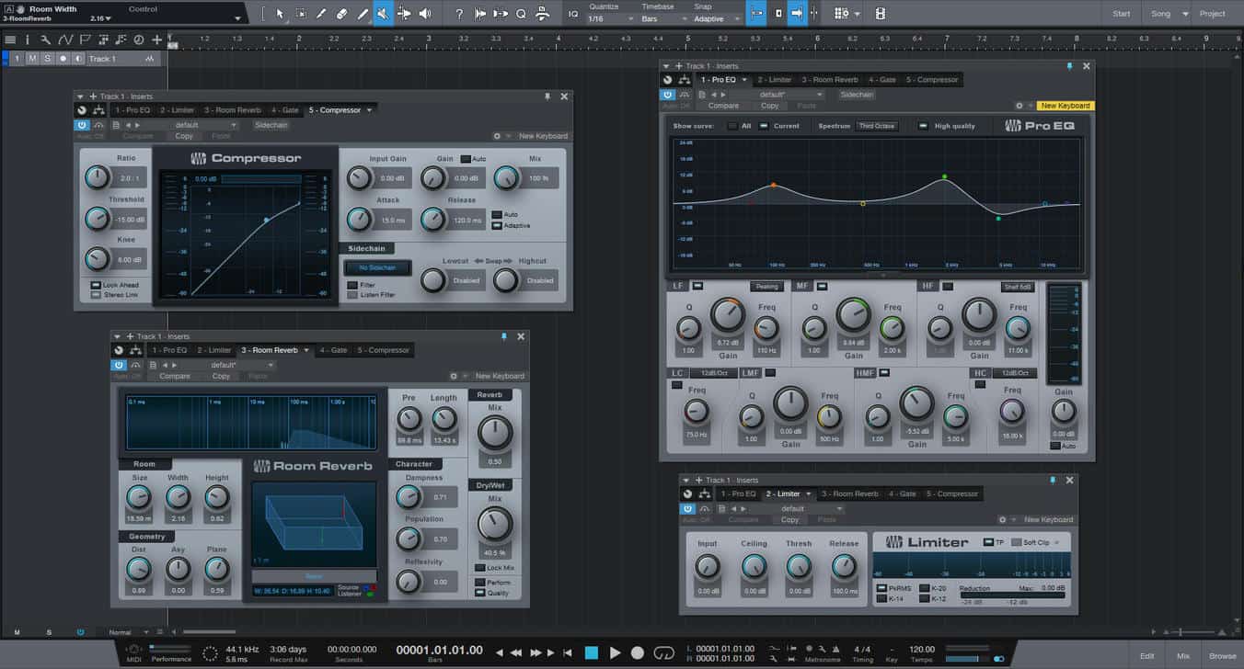Click Compare in the Pro EQ window
1244x669 pixels.
click(723, 106)
